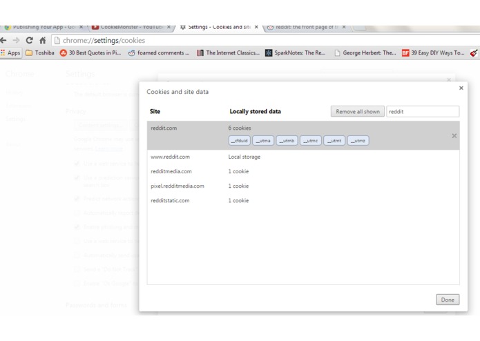Image resolution: width=480 pixels, height=341 pixels.
Task: Open The Internet Classics bookmark
Action: tap(228, 53)
